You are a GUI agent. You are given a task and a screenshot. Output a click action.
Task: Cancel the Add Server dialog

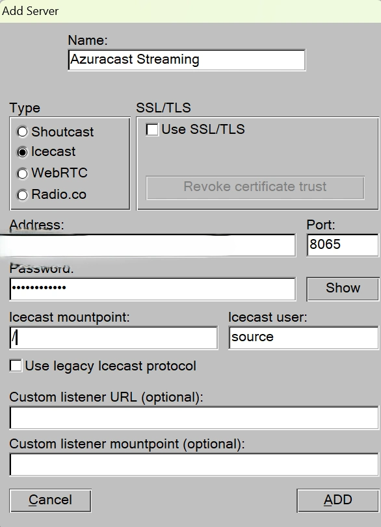pos(51,500)
